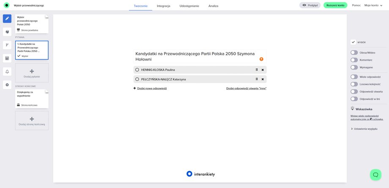The height and width of the screenshot is (188, 389).
Task: Click the orange question help icon
Action: 261,59
